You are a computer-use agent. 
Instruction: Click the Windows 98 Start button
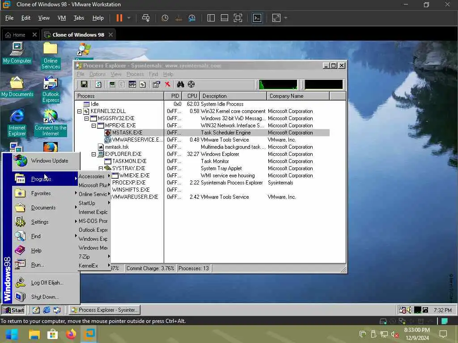13,310
